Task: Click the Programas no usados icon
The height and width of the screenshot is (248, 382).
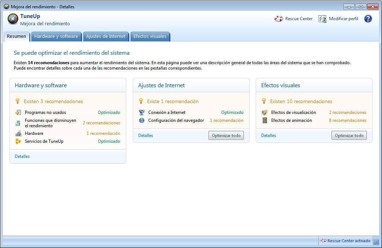Action: point(18,112)
